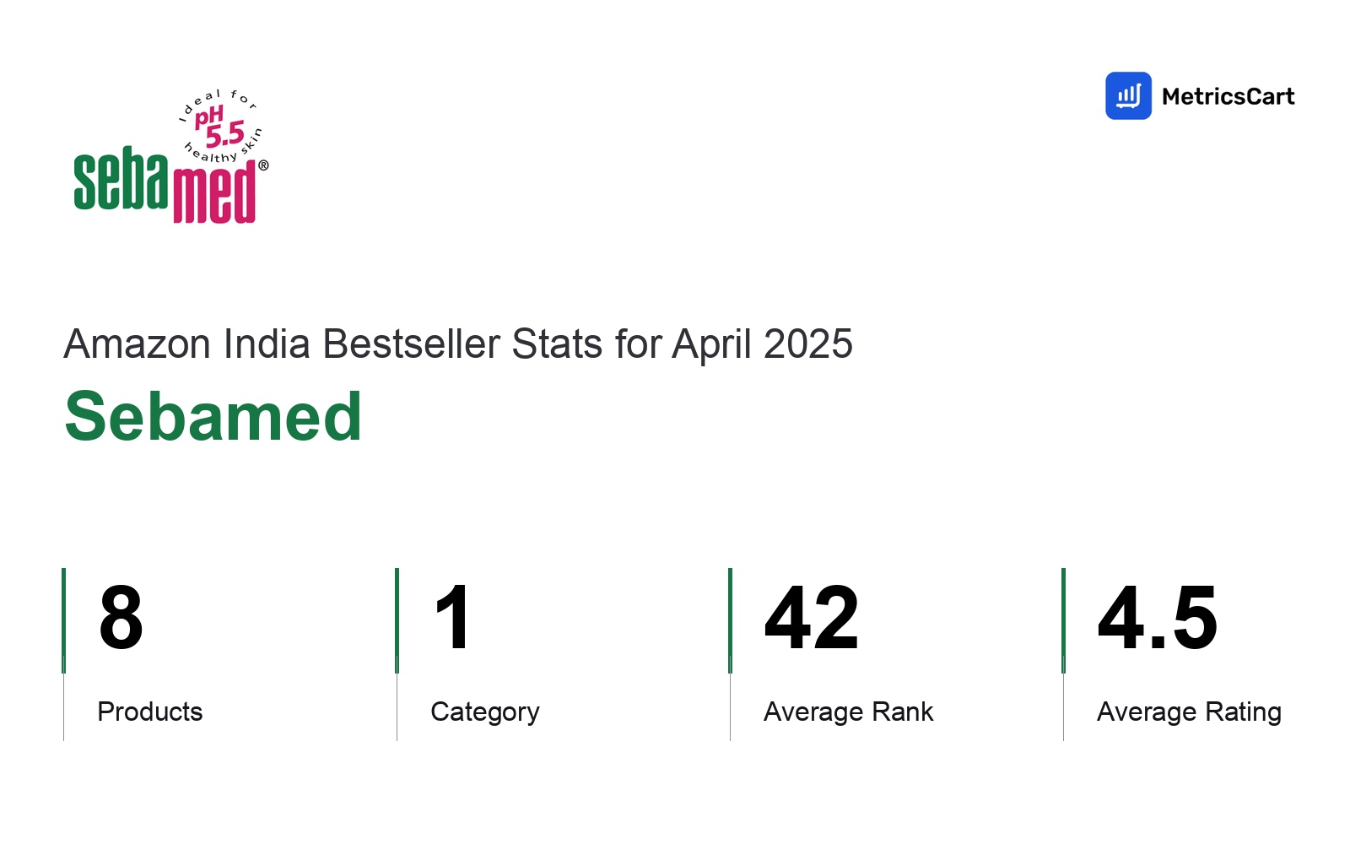Click the pH 5.5 circular badge
1350x844 pixels.
click(x=221, y=126)
